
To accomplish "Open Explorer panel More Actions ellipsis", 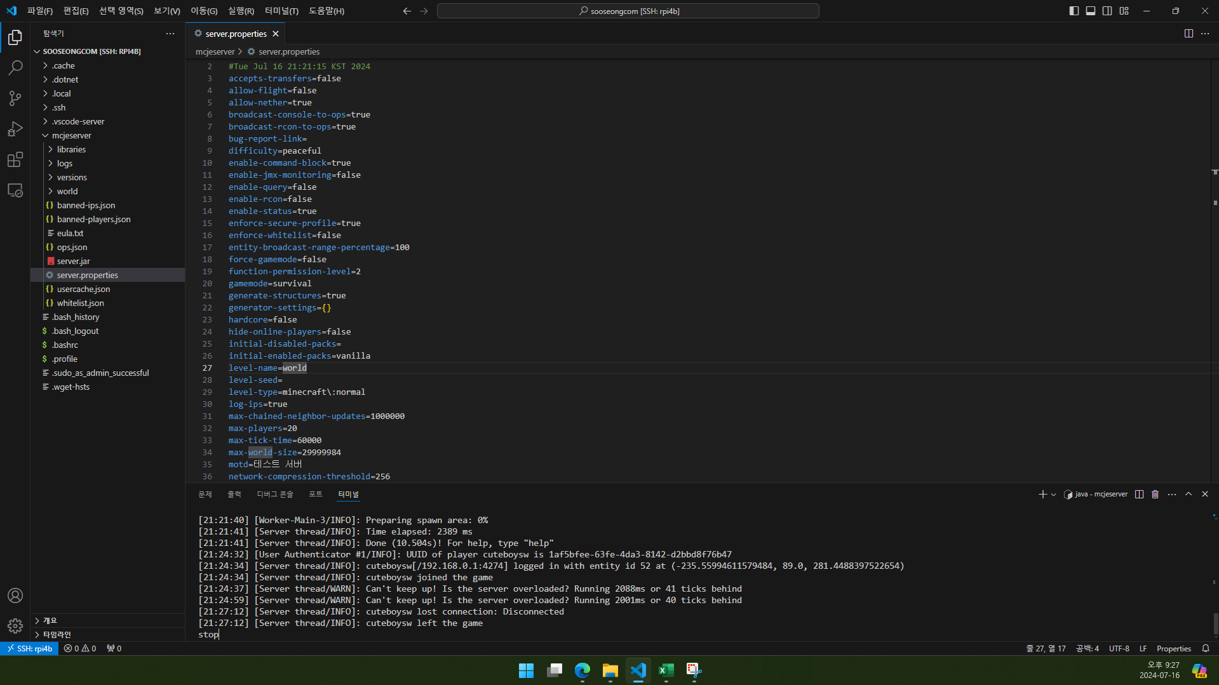I will (x=170, y=34).
